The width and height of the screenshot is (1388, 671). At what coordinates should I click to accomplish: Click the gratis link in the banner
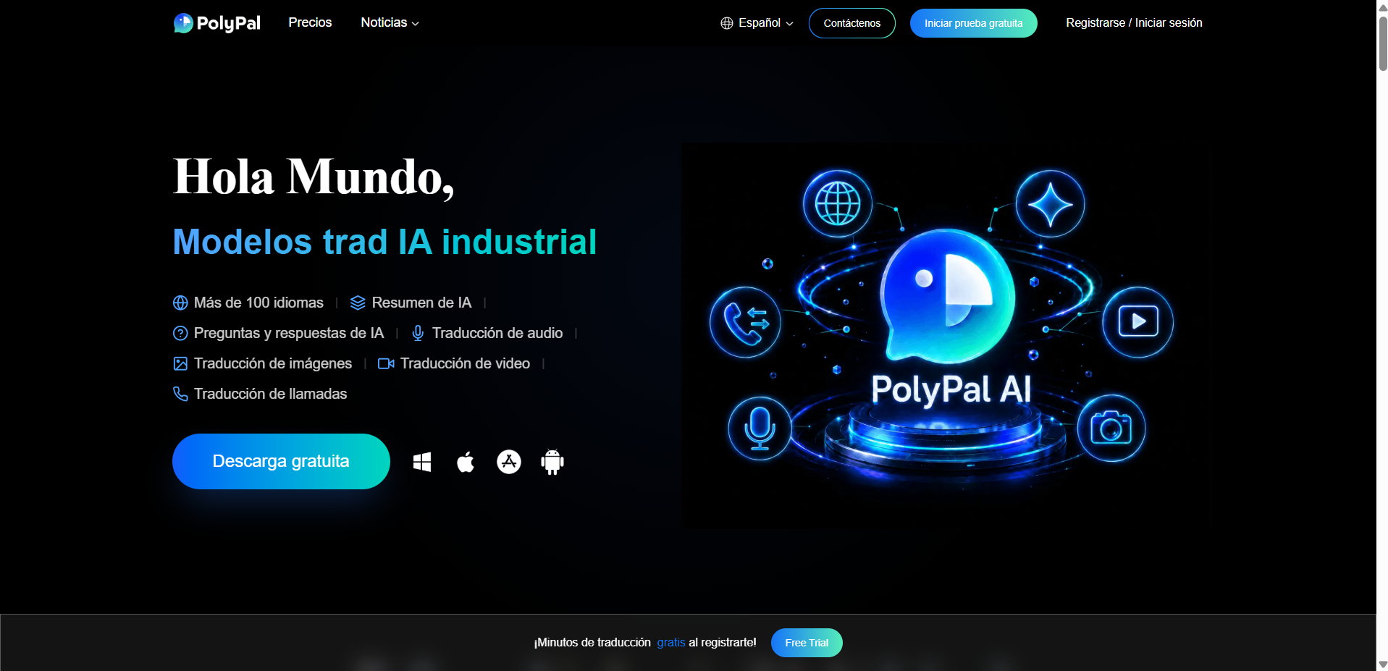(671, 642)
